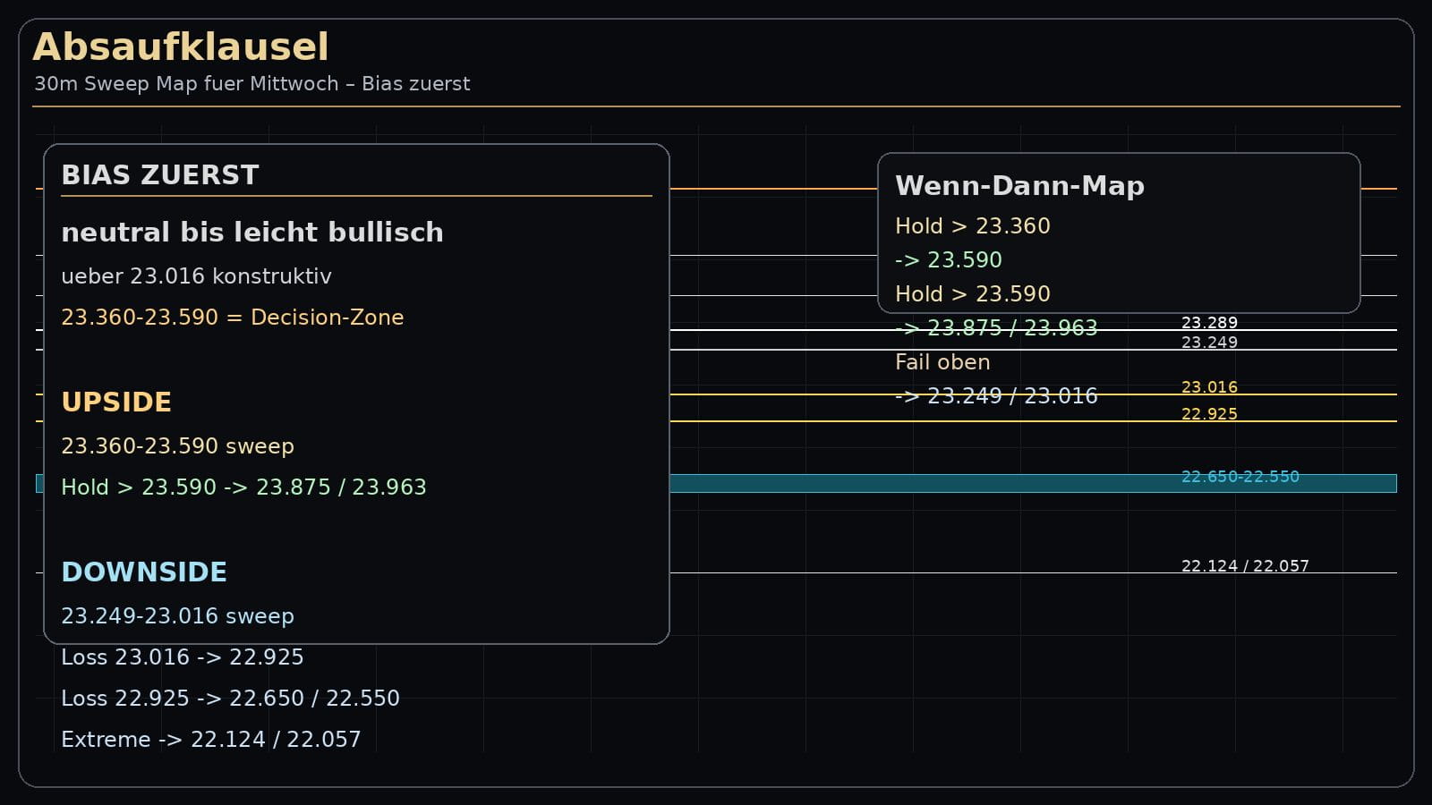The width and height of the screenshot is (1432, 805).
Task: Click the 'neutral bis leicht bullisch' bias text
Action: coord(251,233)
